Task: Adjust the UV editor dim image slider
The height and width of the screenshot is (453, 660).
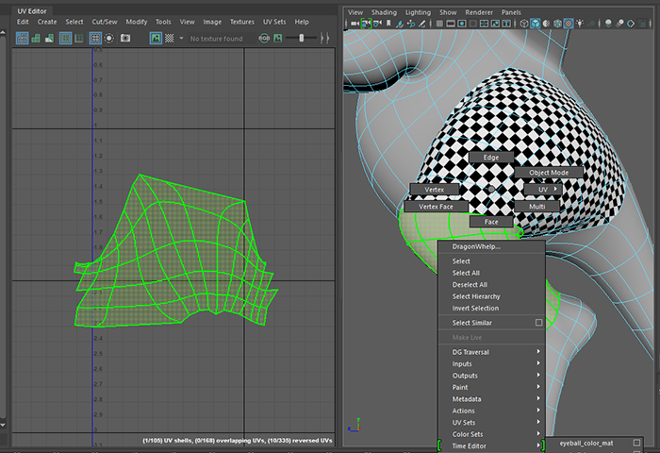Action: [x=302, y=38]
